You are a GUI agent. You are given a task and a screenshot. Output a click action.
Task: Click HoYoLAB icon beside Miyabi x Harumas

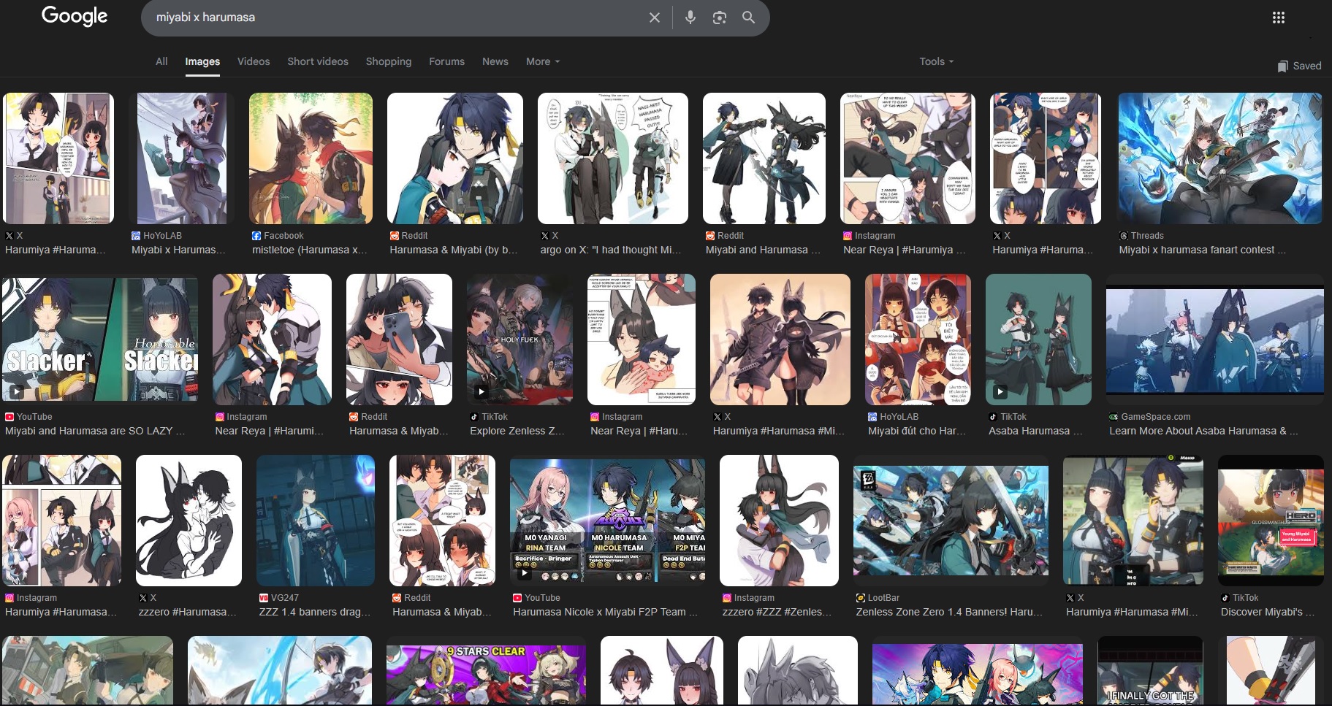point(136,236)
